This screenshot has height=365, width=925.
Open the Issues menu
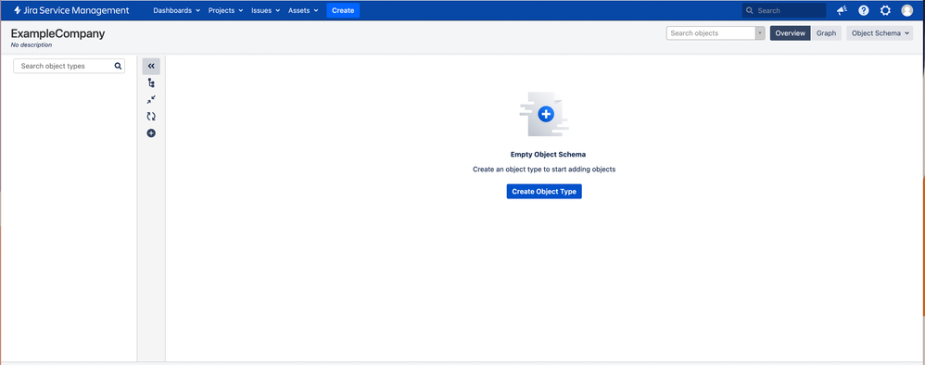265,10
